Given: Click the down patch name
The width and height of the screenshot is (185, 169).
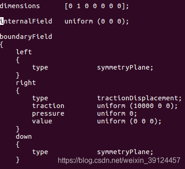Looking at the screenshot, I should coord(24,136).
